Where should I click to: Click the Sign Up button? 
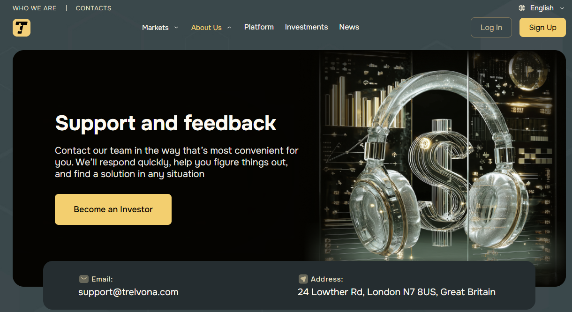coord(542,28)
